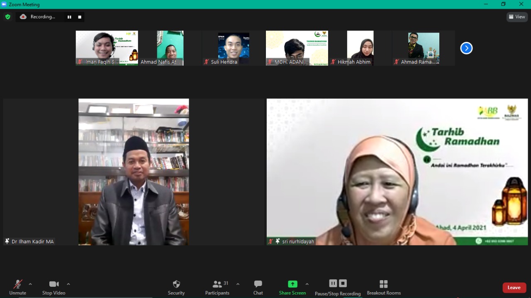
Task: Open the Chat window
Action: (x=258, y=287)
